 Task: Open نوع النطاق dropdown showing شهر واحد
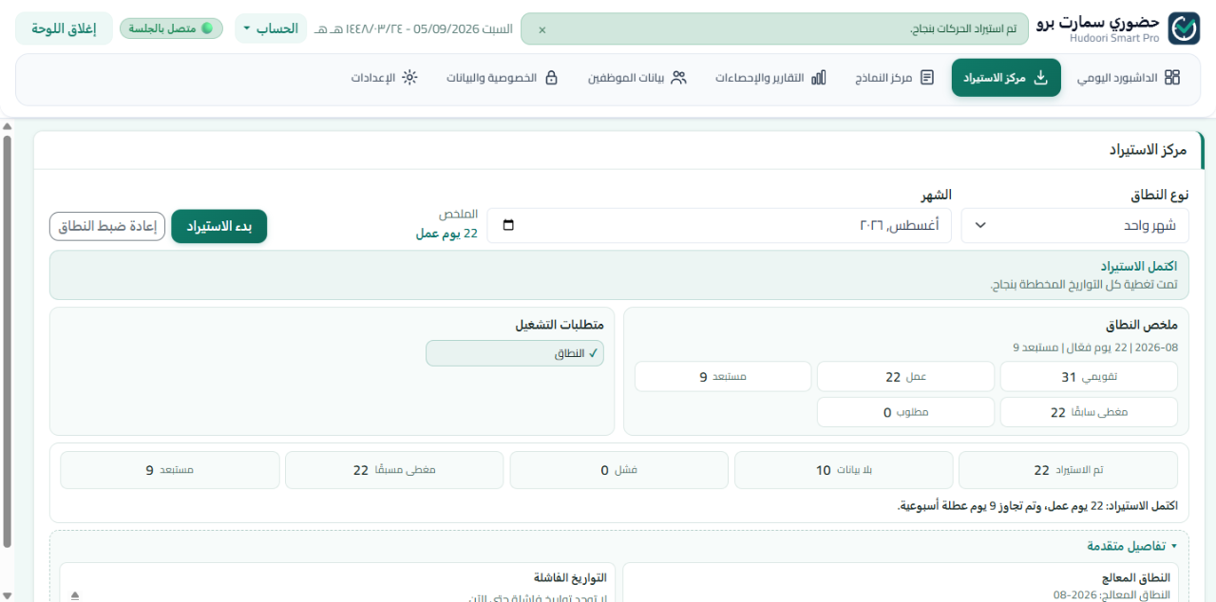click(1074, 226)
